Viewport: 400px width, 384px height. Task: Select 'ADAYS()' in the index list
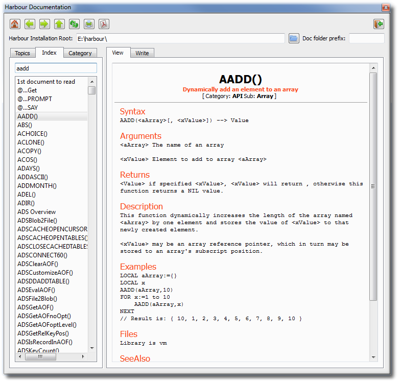point(52,169)
